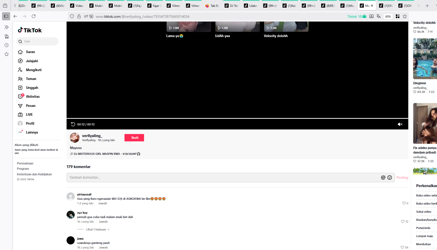Go to Mengikuti feed
Screen dimensions: 437x250
pos(29,70)
